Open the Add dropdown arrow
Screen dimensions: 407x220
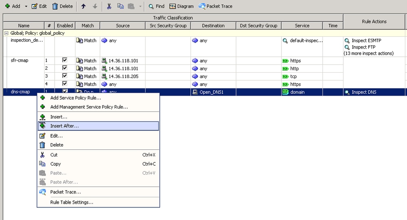[x=26, y=6]
